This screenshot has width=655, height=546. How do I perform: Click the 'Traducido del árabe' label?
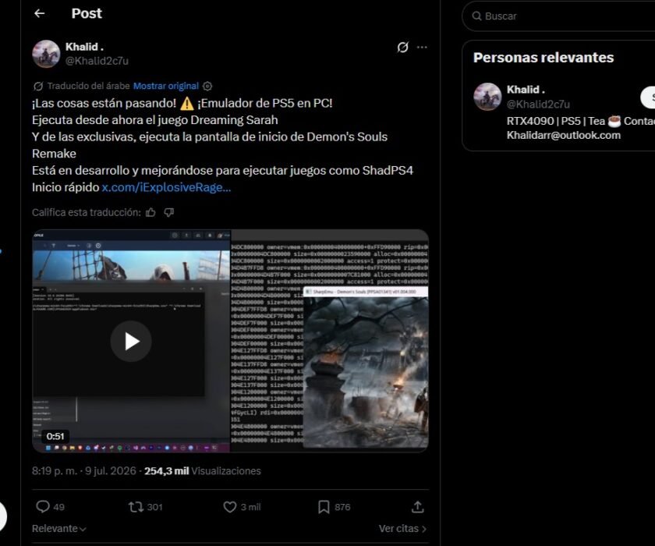[88, 86]
